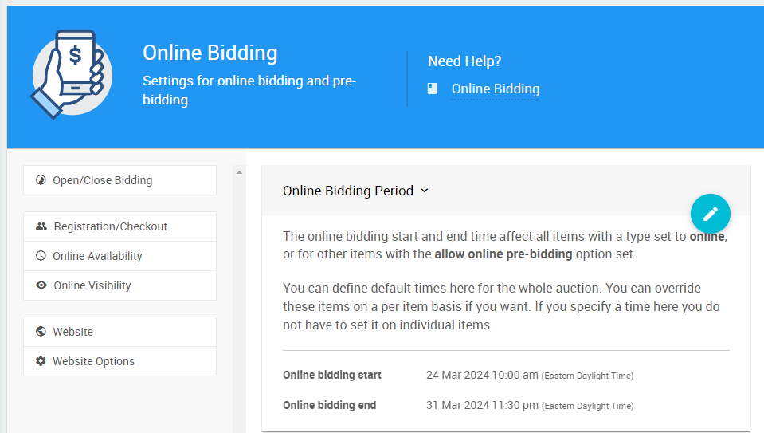This screenshot has width=764, height=433.
Task: Click the 24 Mar 2024 start time value
Action: (482, 375)
